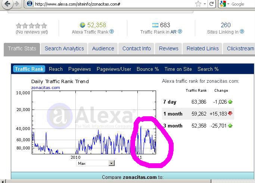This screenshot has width=255, height=183.
Task: Click the +15,183 change value
Action: [218, 114]
